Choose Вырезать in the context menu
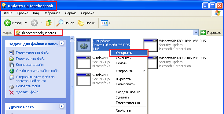The image size is (224, 114). pos(129,79)
